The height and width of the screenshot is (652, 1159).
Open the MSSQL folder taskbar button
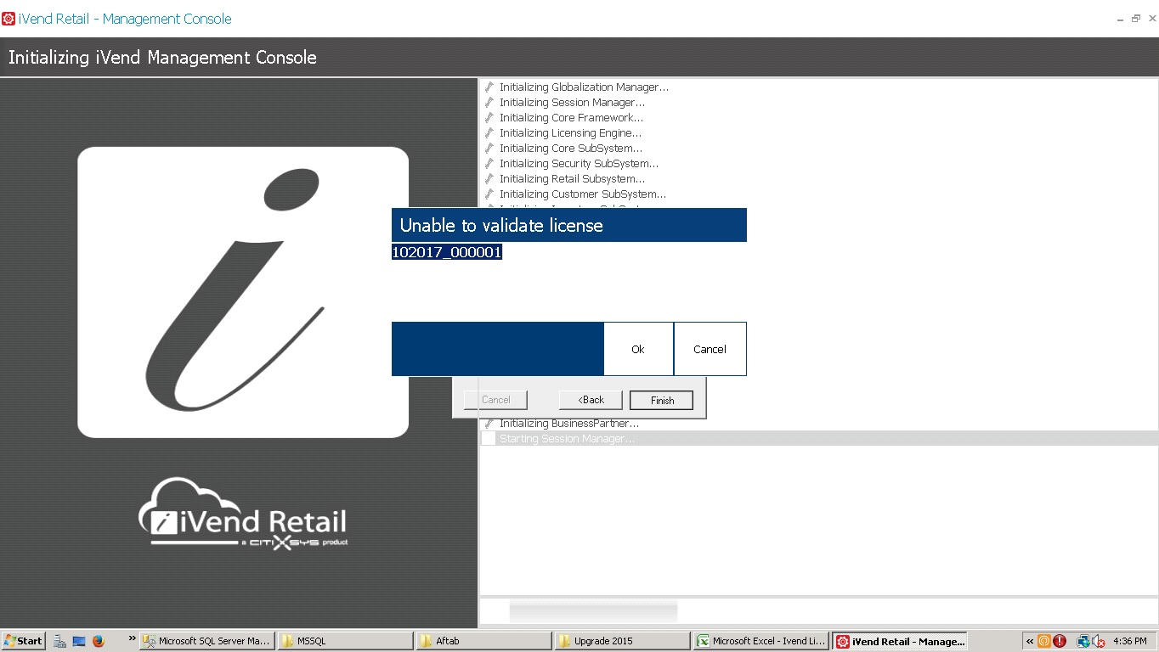tap(346, 641)
